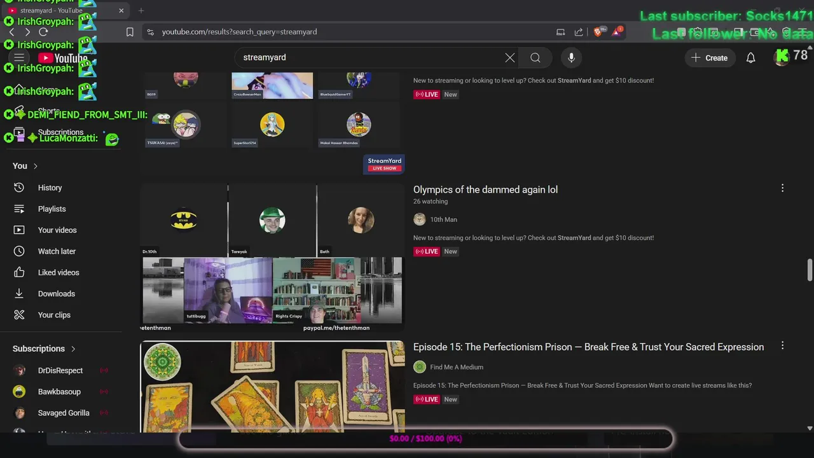
Task: Share this page via the share icon
Action: pos(579,32)
